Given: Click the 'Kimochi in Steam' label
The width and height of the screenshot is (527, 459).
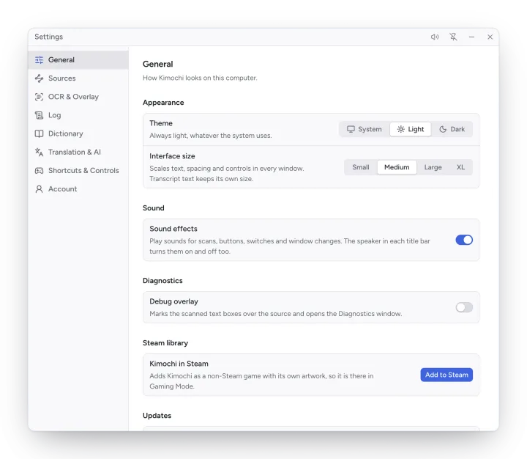Looking at the screenshot, I should tap(179, 364).
